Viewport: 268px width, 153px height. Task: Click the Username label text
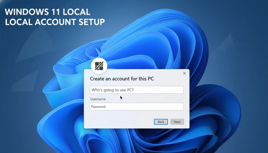(x=98, y=99)
